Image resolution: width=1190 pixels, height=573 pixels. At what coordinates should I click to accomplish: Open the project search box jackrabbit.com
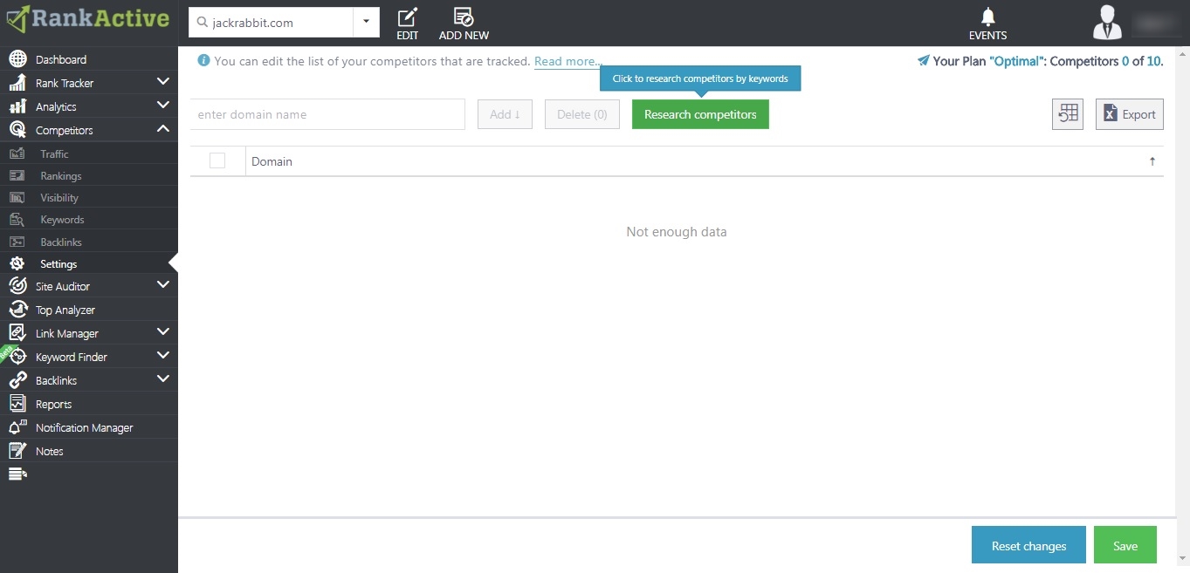(271, 22)
